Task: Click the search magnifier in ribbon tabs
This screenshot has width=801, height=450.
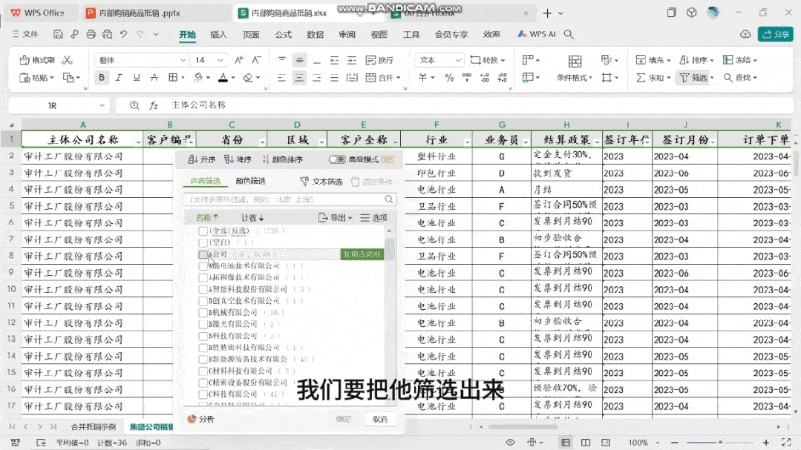Action: point(569,34)
